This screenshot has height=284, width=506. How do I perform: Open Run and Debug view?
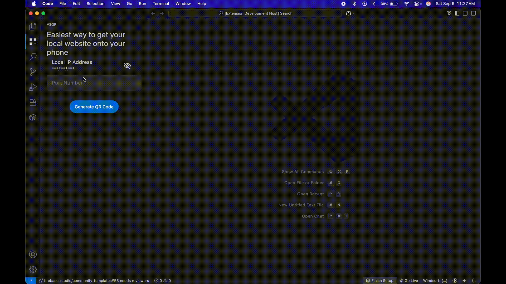[x=33, y=87]
